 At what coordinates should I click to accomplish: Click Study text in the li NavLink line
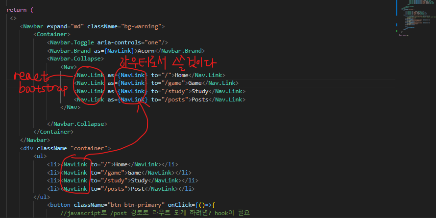(x=139, y=180)
